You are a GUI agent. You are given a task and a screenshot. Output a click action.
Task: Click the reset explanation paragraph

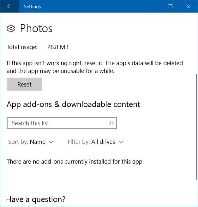tap(95, 67)
